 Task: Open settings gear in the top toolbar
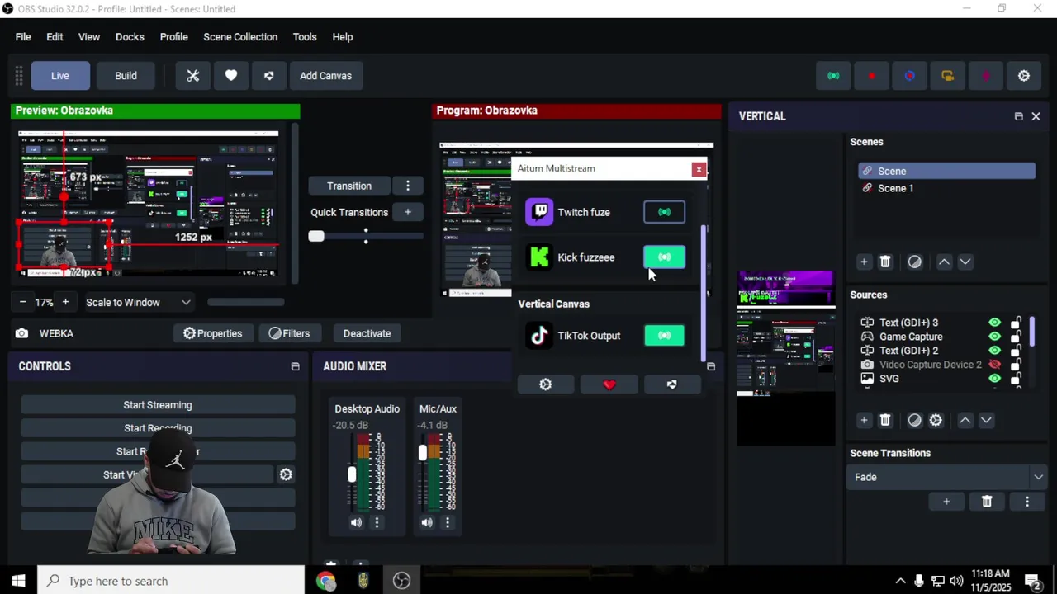click(1024, 76)
